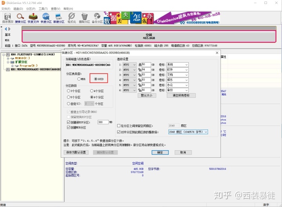Image resolution: width=282 pixels, height=207 pixels.
Task: Click the partition 1 size field showing 50
Action: point(146,65)
